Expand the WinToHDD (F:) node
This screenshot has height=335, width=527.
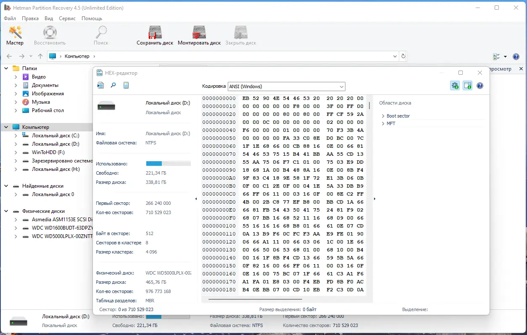[x=16, y=152]
